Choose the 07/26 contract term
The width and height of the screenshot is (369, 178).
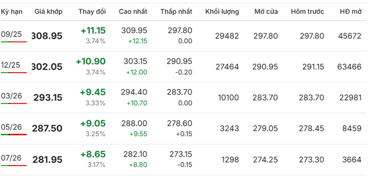11,158
